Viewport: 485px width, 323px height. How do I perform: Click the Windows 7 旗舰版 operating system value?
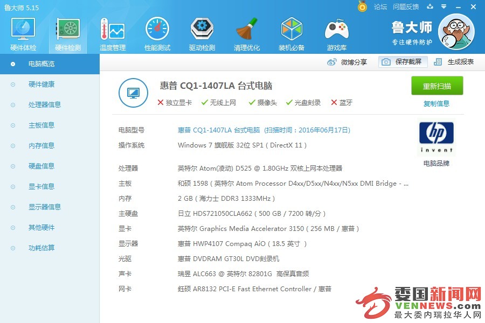coord(242,145)
